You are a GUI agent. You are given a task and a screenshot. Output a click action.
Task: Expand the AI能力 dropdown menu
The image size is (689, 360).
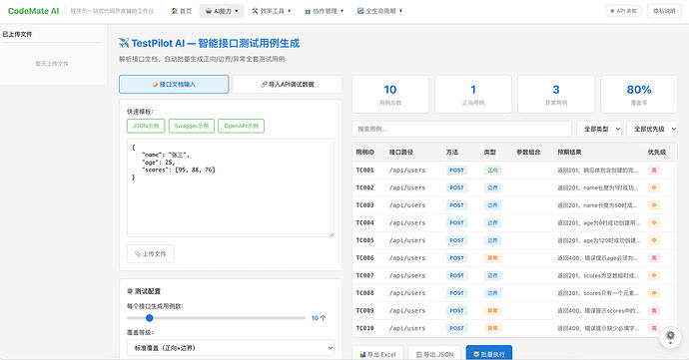tap(222, 11)
